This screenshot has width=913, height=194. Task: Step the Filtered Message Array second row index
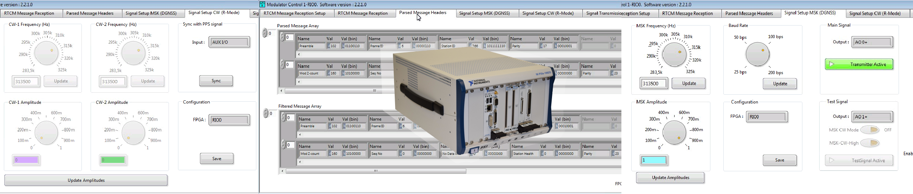283,145
